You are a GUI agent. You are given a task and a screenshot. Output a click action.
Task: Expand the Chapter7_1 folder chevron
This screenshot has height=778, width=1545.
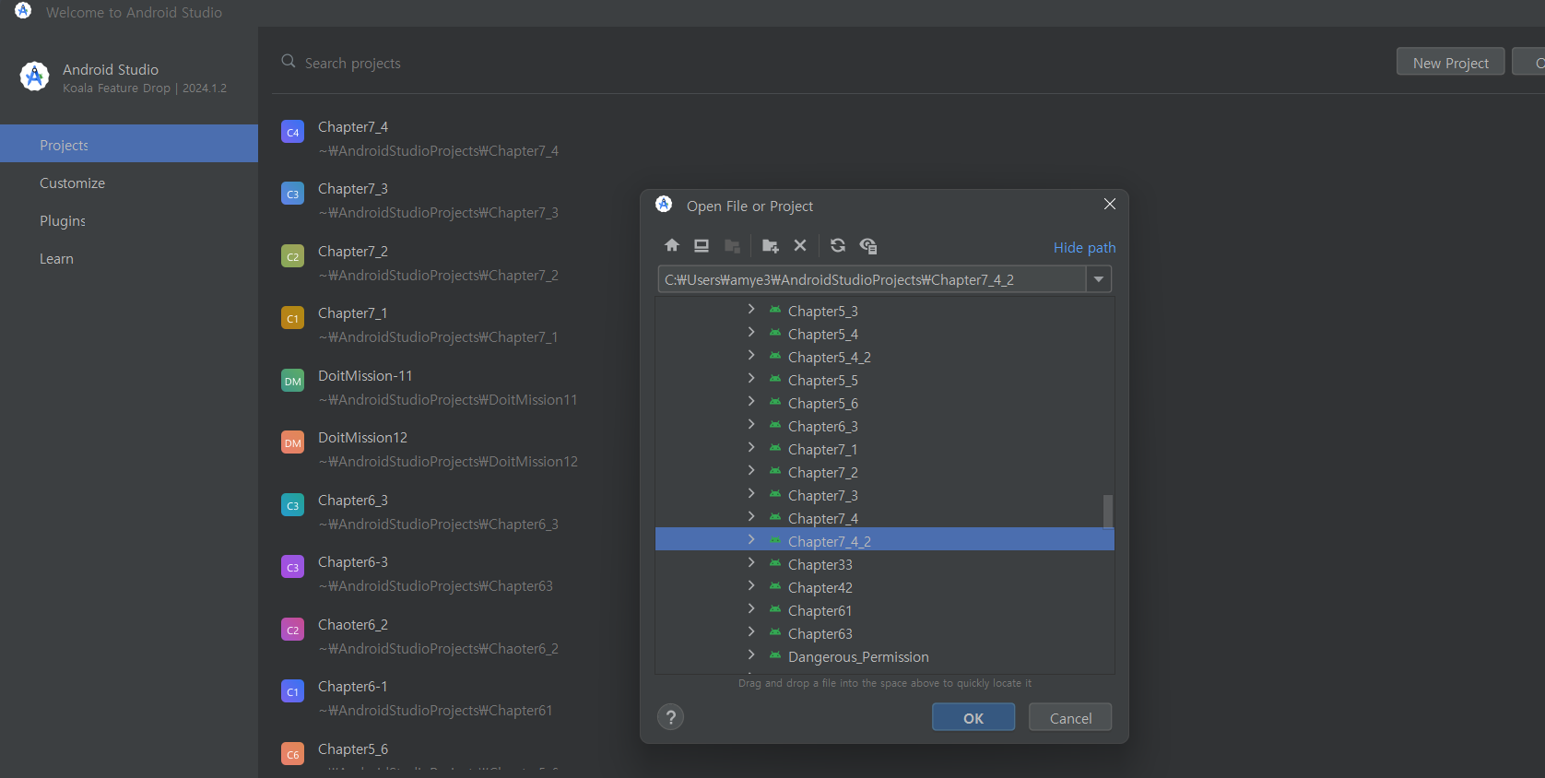coord(751,448)
